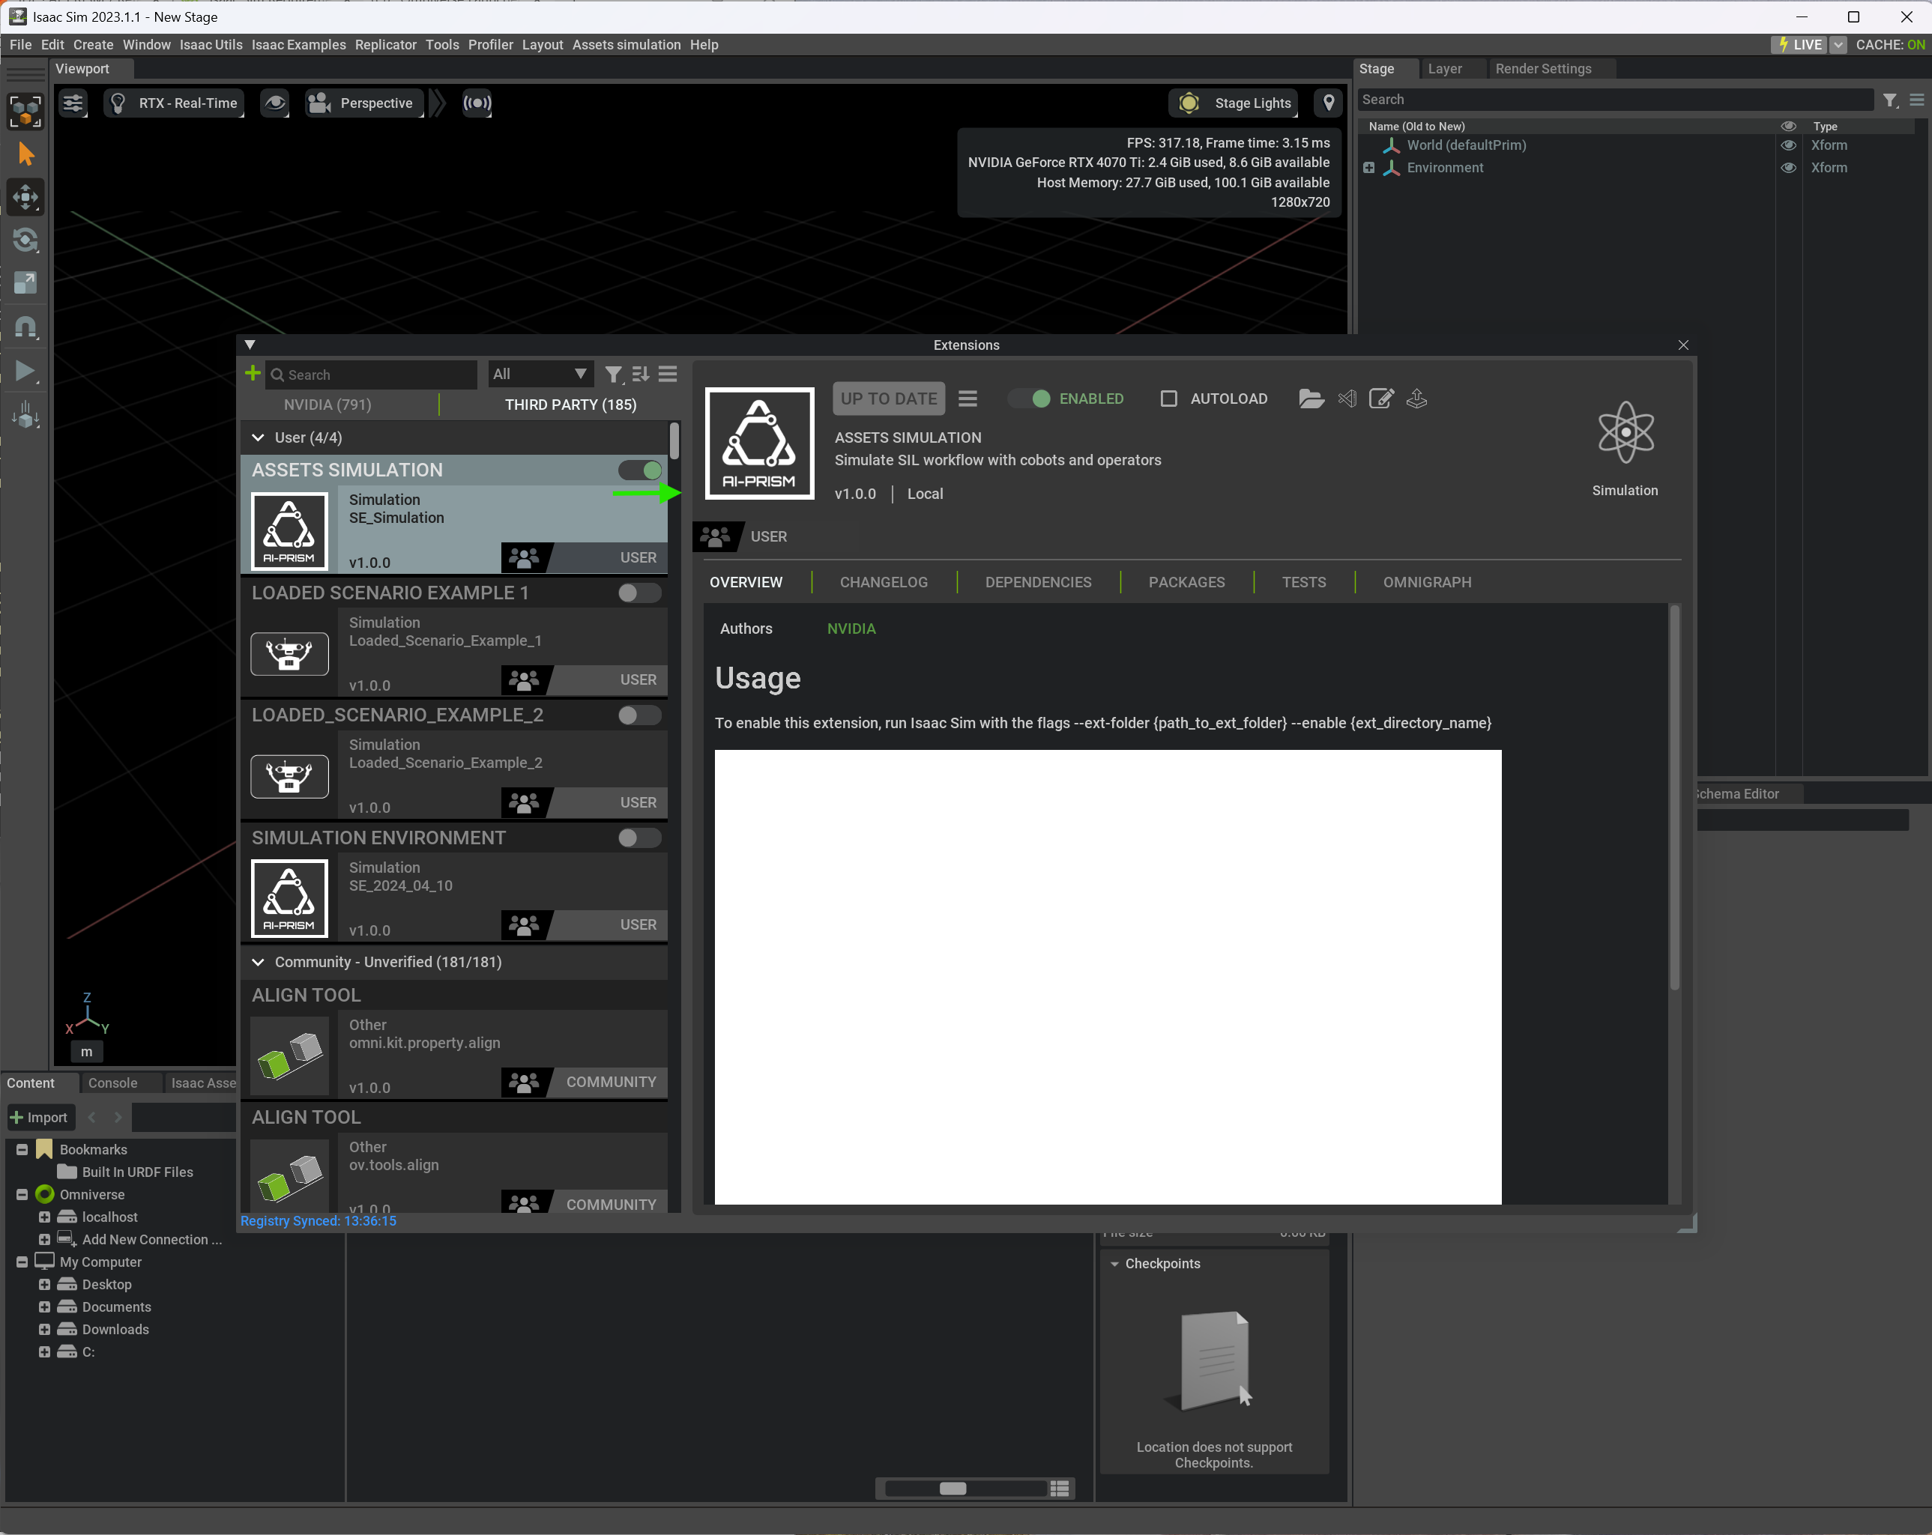
Task: Switch to the CHANGELOG tab
Action: (x=883, y=582)
